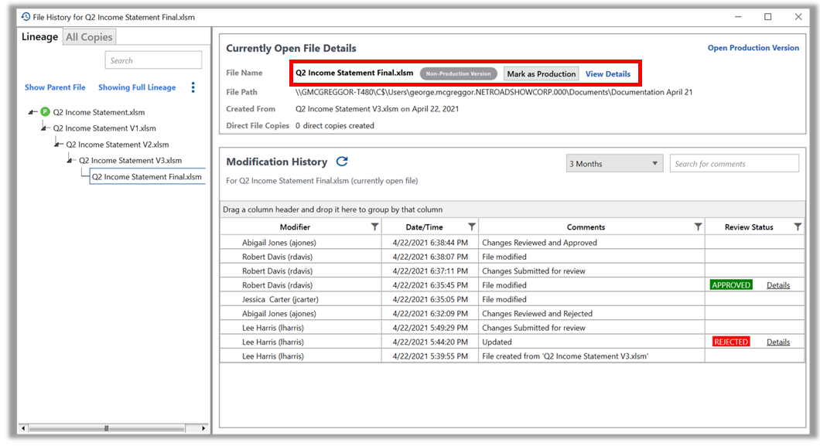Sort by the Comments column header

[x=586, y=226]
